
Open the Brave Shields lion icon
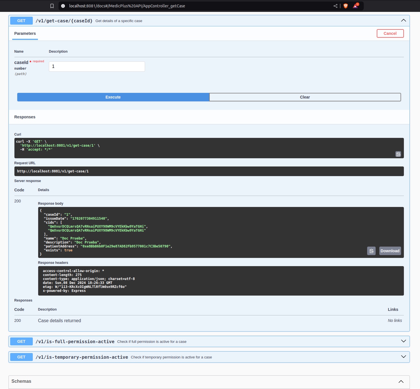point(346,6)
